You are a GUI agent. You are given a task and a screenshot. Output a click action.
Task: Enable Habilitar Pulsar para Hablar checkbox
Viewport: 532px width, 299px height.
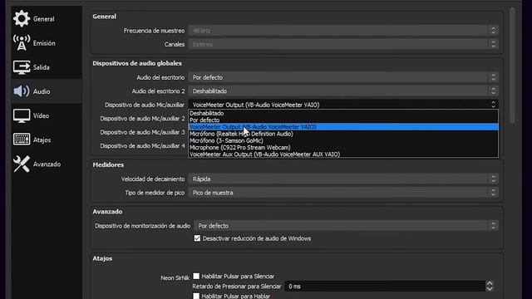[x=196, y=296]
